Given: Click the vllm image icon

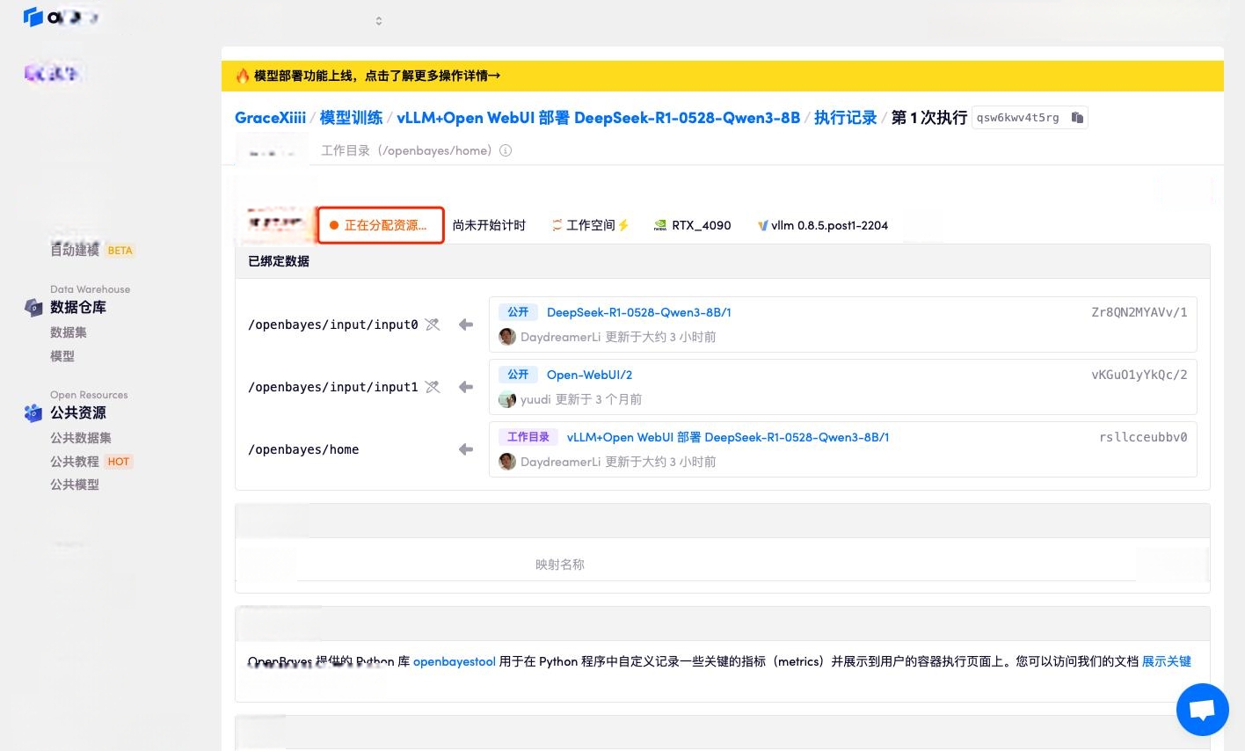Looking at the screenshot, I should 762,225.
